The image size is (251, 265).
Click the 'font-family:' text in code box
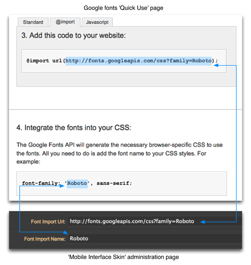point(41,183)
